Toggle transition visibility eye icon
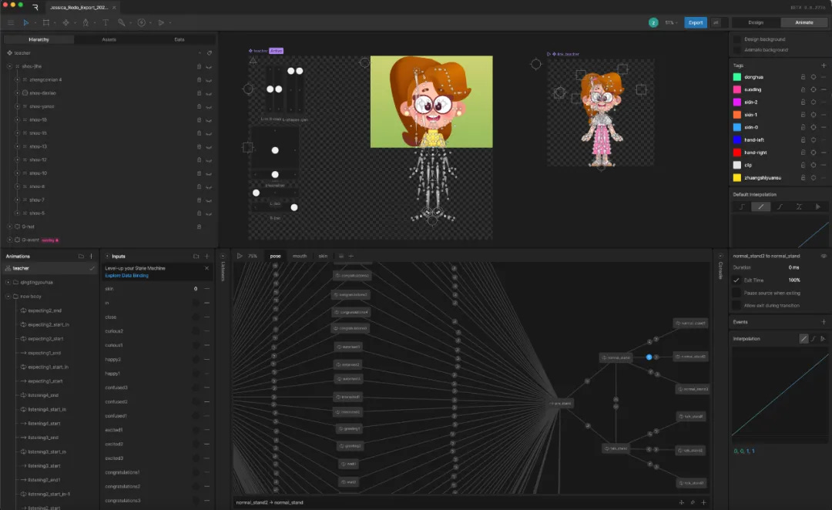Image resolution: width=832 pixels, height=510 pixels. click(824, 256)
